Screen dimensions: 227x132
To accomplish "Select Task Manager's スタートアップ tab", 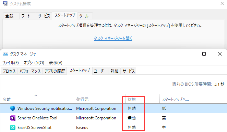I will click(x=80, y=71).
